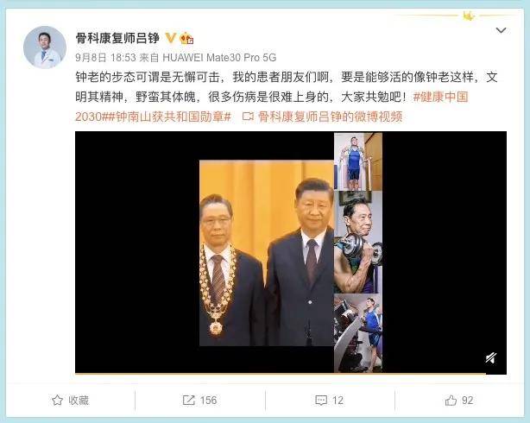Click the membership badge icon next to username
The width and height of the screenshot is (530, 423).
[x=186, y=38]
